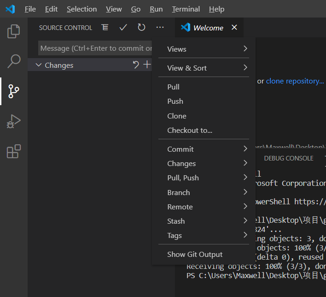
Task: Open the Explorer view in activity bar
Action: coord(14,31)
